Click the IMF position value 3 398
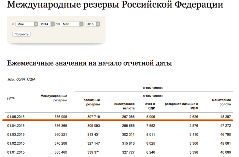The width and height of the screenshot is (239, 157). tap(194, 152)
